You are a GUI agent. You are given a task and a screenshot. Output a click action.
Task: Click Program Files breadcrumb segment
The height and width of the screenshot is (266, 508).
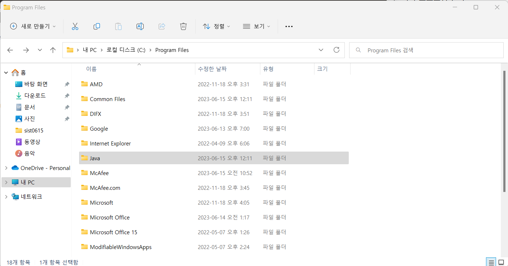(x=172, y=50)
